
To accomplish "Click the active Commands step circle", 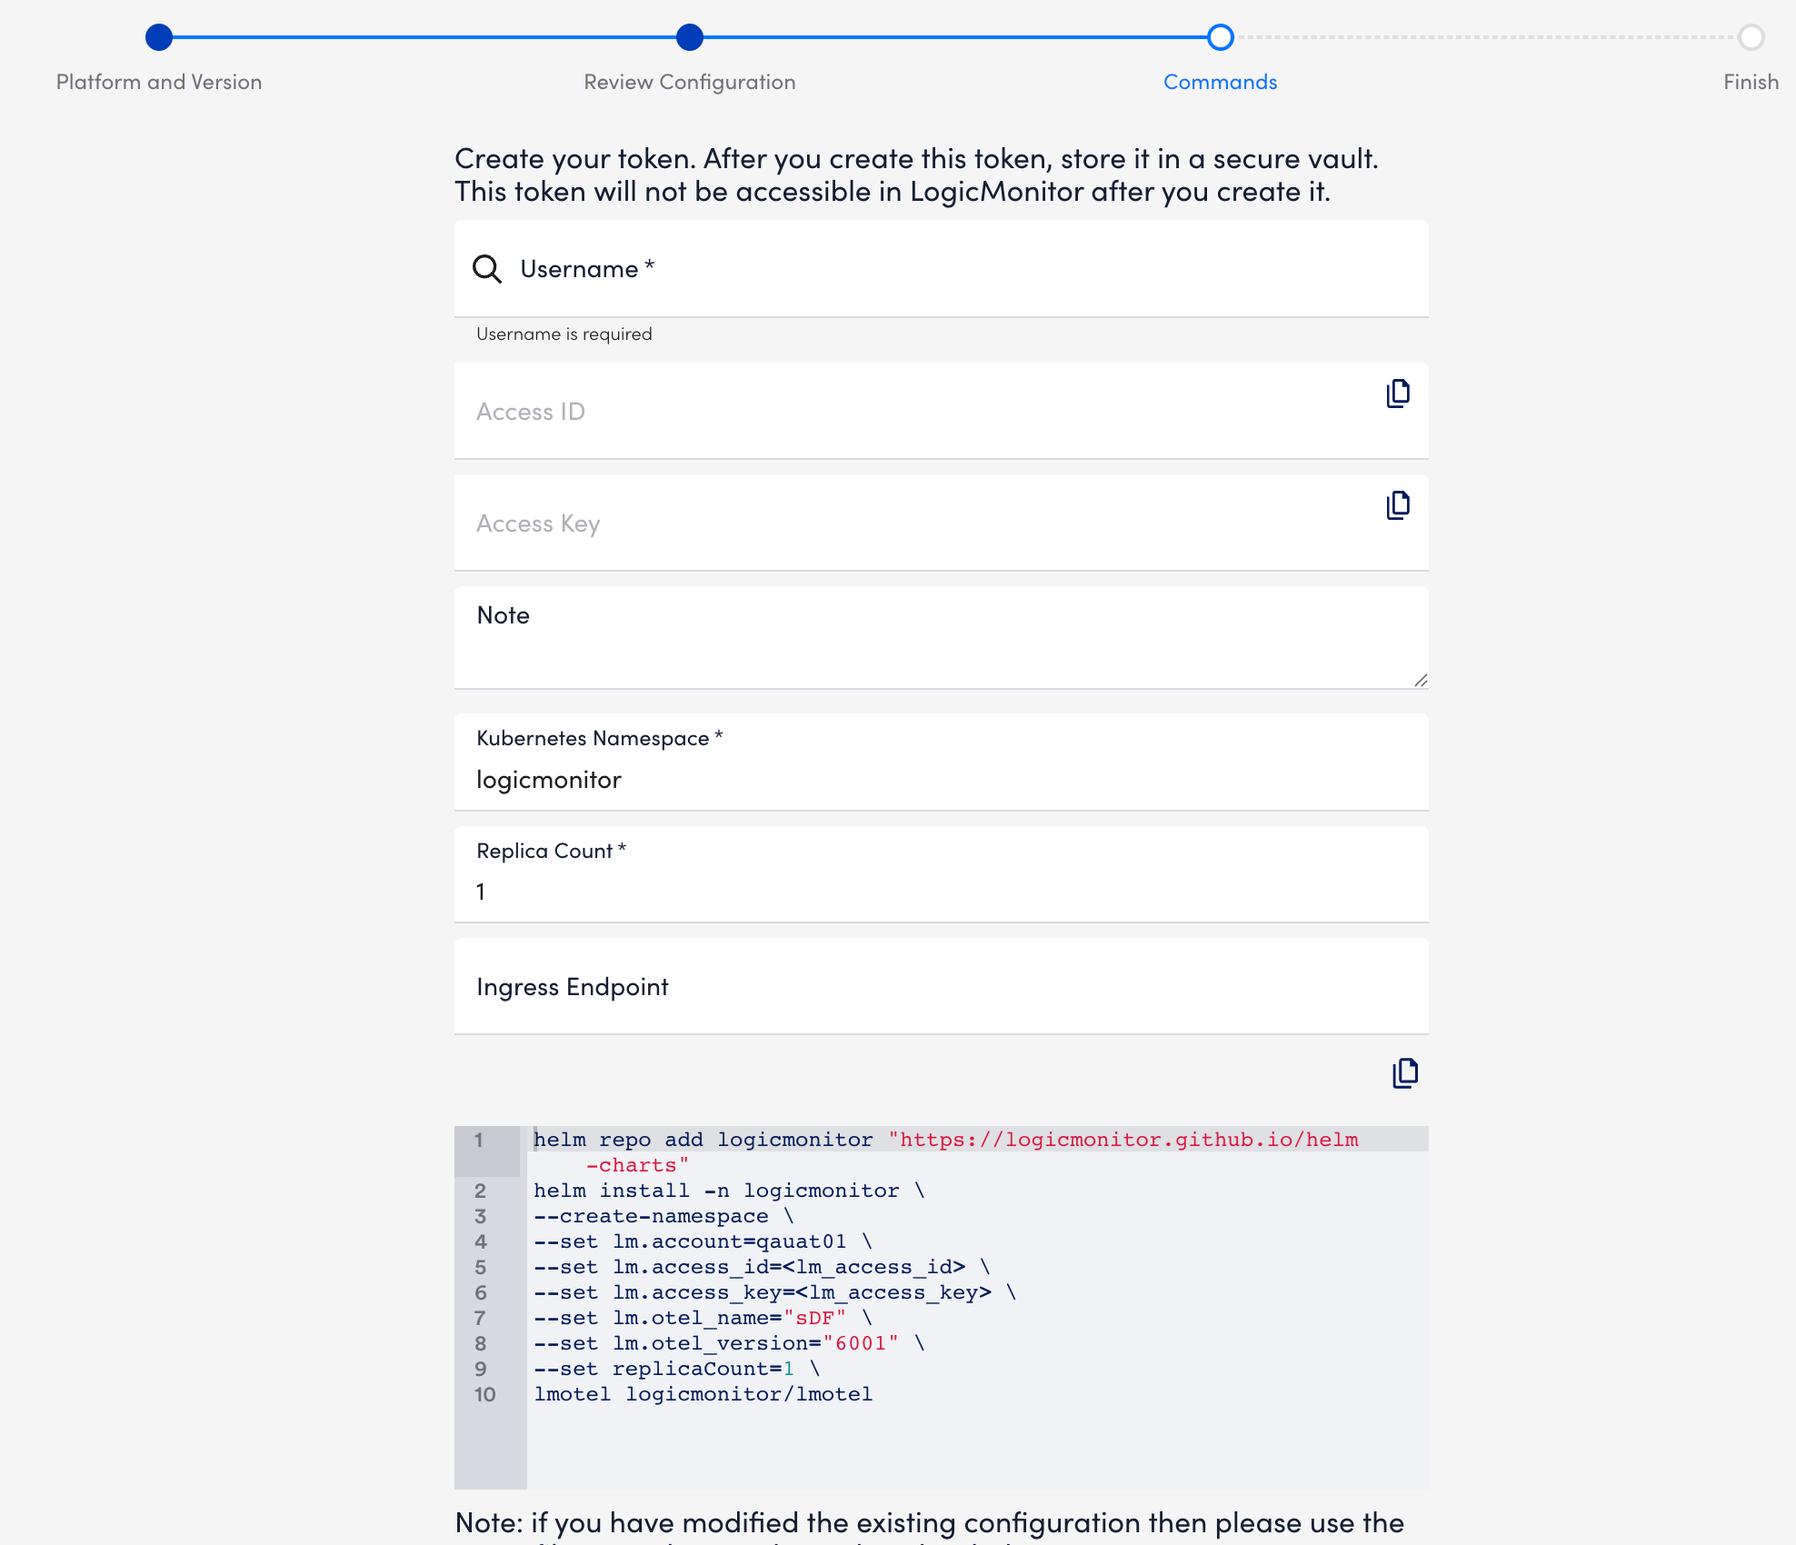I will [x=1220, y=38].
